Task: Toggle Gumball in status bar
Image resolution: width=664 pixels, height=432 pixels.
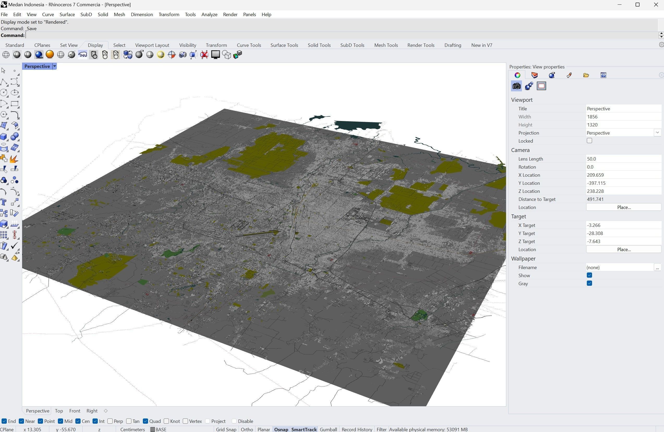Action: point(328,429)
